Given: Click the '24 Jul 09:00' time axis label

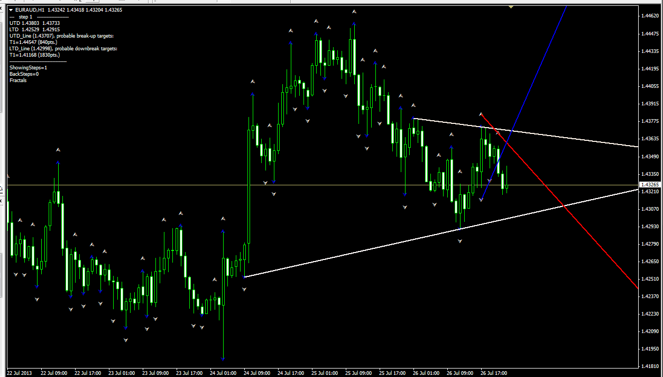Looking at the screenshot, I should click(256, 373).
